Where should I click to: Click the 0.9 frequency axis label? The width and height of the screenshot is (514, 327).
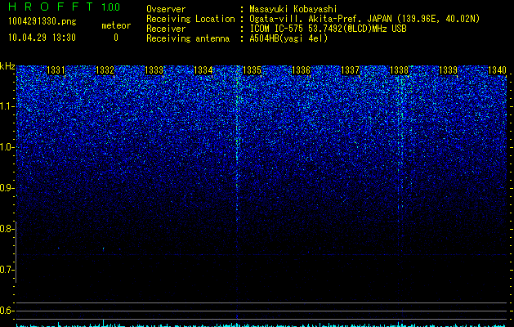click(6, 188)
